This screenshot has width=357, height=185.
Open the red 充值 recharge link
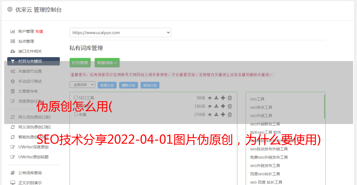pyautogui.click(x=39, y=31)
